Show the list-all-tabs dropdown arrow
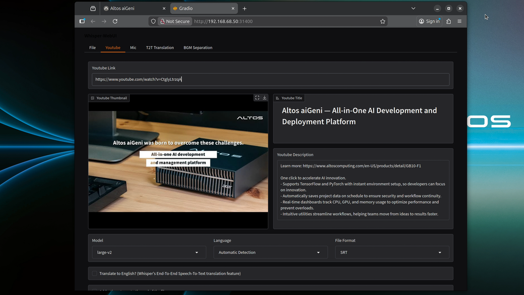Screen dimensions: 524x295 point(413,9)
